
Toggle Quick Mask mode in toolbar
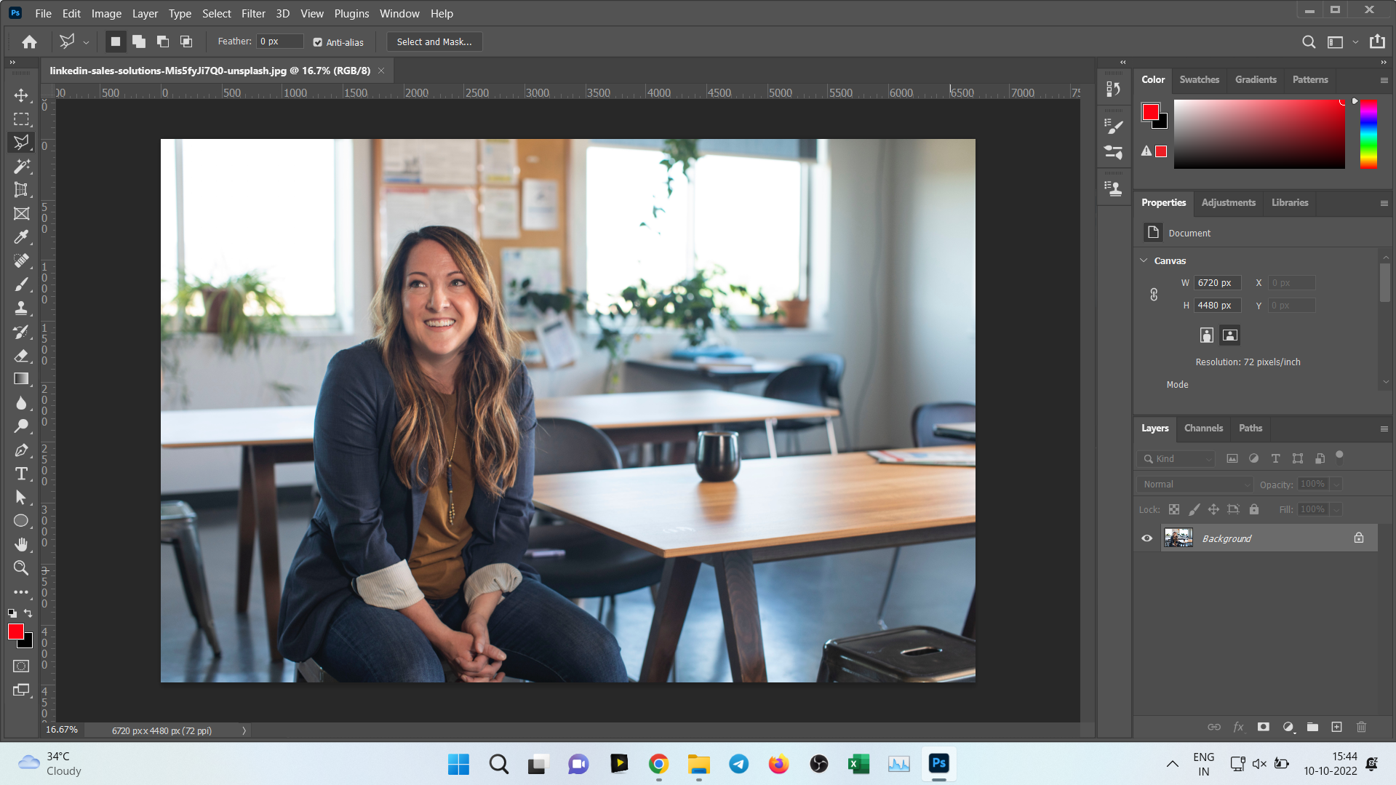21,666
